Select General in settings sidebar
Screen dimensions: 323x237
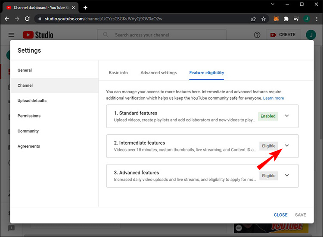coord(54,70)
